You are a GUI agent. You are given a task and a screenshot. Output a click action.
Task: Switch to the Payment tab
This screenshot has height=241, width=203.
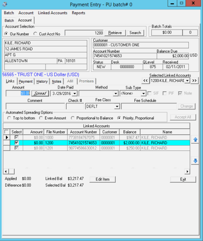tap(26, 82)
